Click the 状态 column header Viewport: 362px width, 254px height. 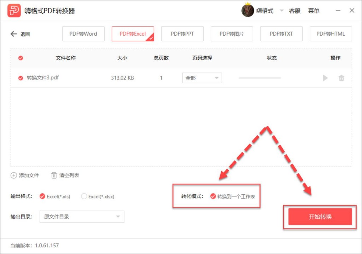click(272, 58)
